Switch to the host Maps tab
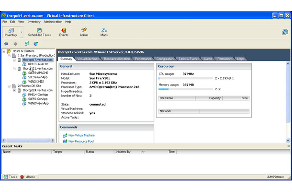The image size is (292, 192). [x=241, y=59]
